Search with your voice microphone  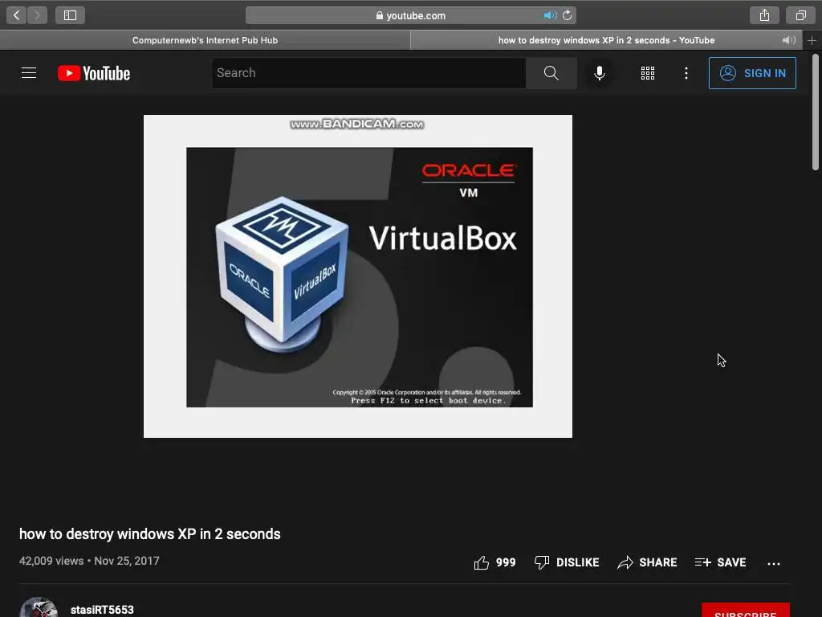600,73
